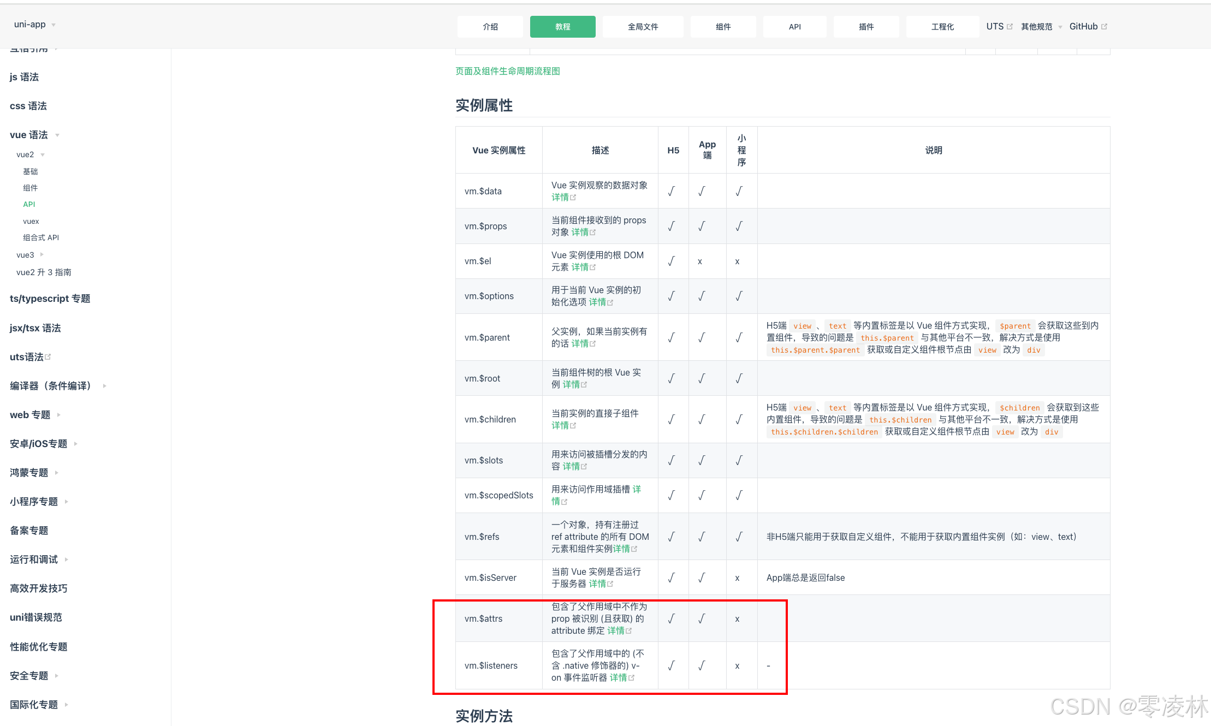
Task: Open 详情 link in vm.$data row
Action: point(560,197)
